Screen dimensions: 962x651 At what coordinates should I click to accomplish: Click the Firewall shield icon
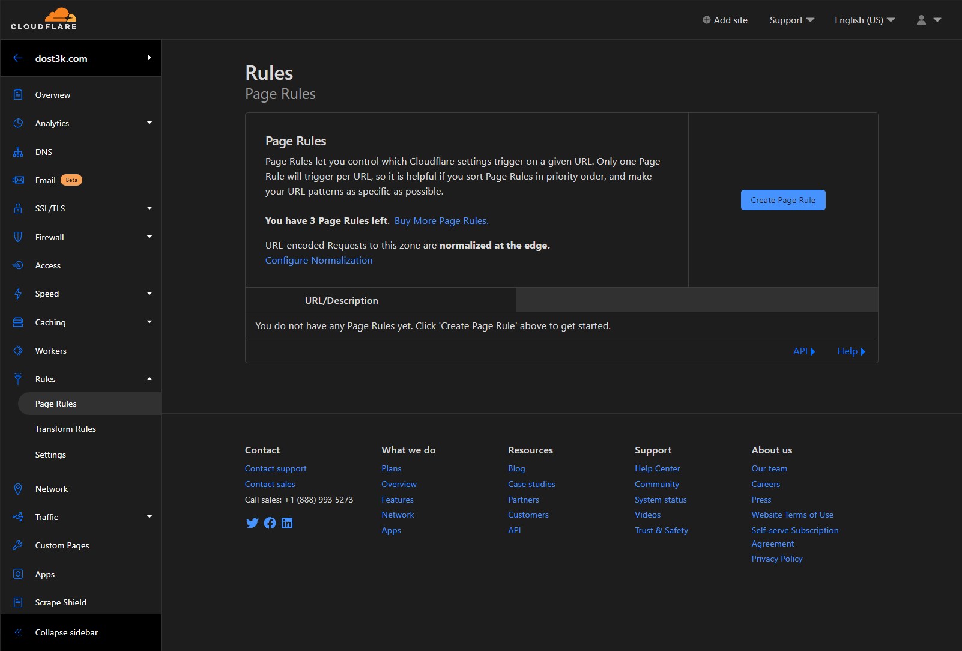[x=18, y=237]
